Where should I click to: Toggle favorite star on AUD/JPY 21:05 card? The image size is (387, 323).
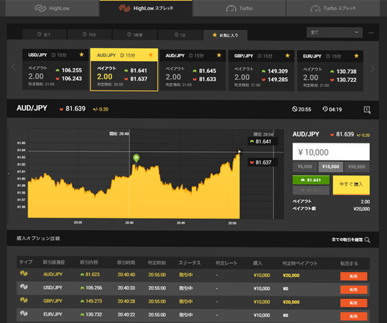click(219, 55)
